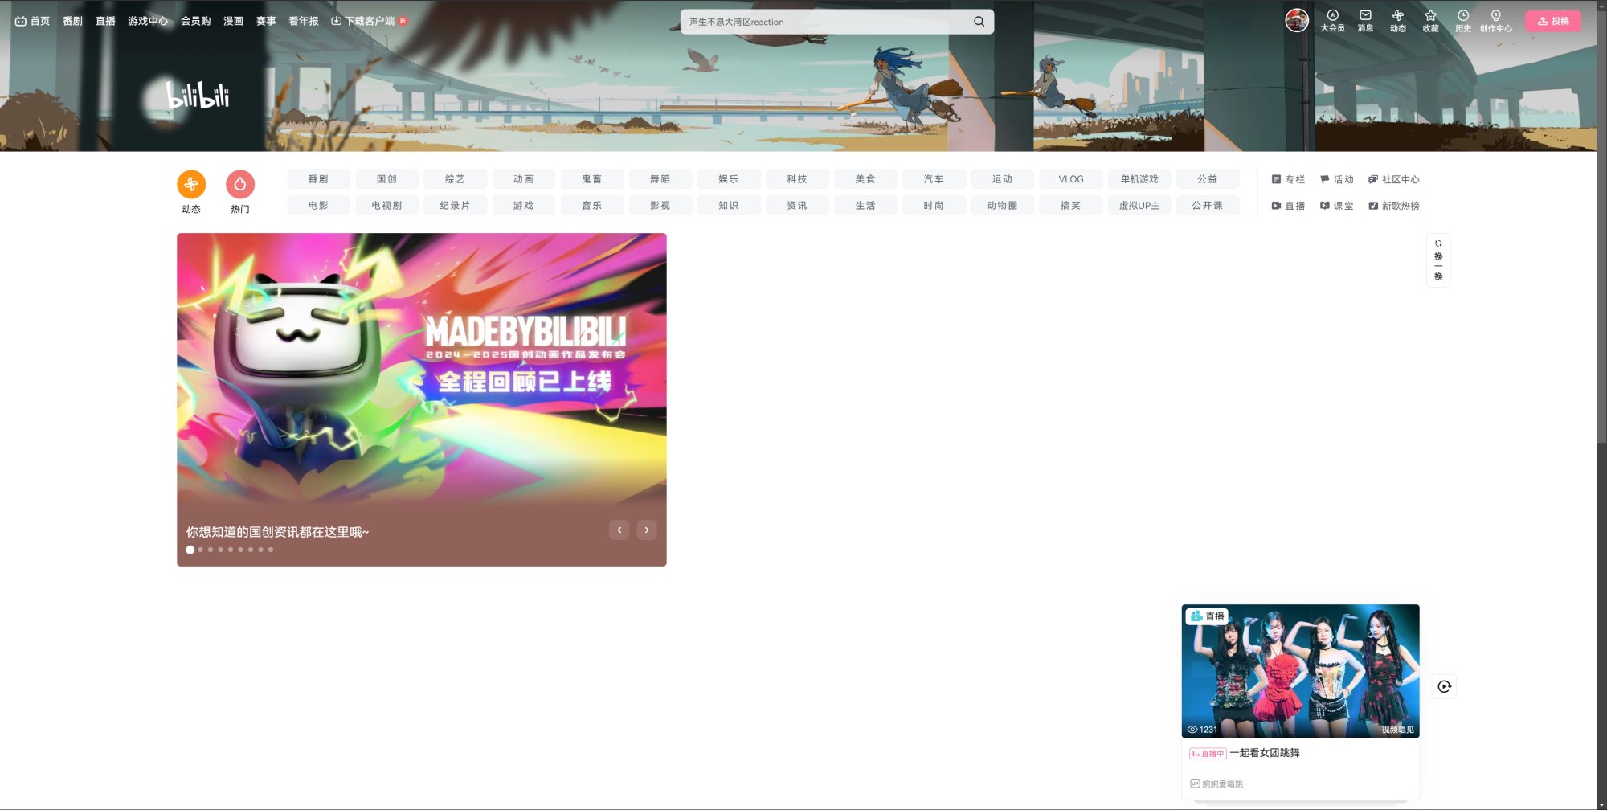The height and width of the screenshot is (810, 1607).
Task: Select the 音乐 category tag
Action: click(592, 206)
